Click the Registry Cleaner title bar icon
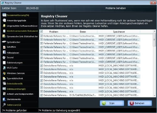This screenshot has height=113, width=157. pos(3,3)
